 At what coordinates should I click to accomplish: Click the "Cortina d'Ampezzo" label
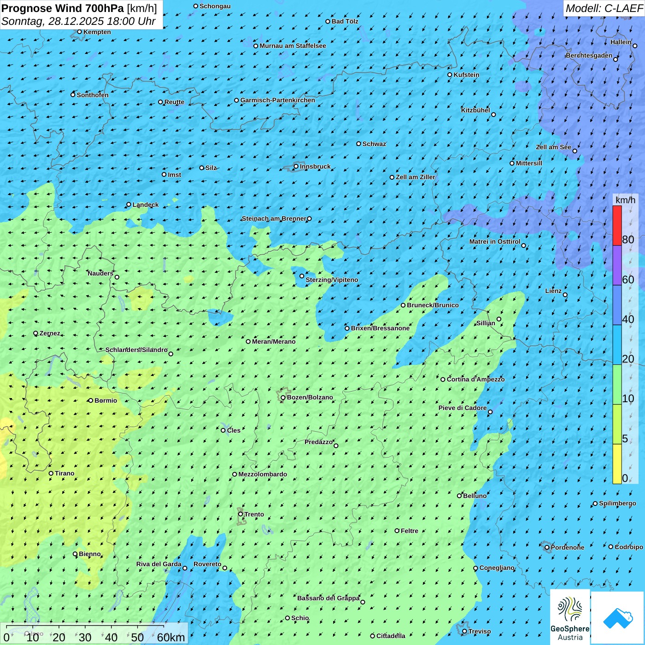coord(475,379)
